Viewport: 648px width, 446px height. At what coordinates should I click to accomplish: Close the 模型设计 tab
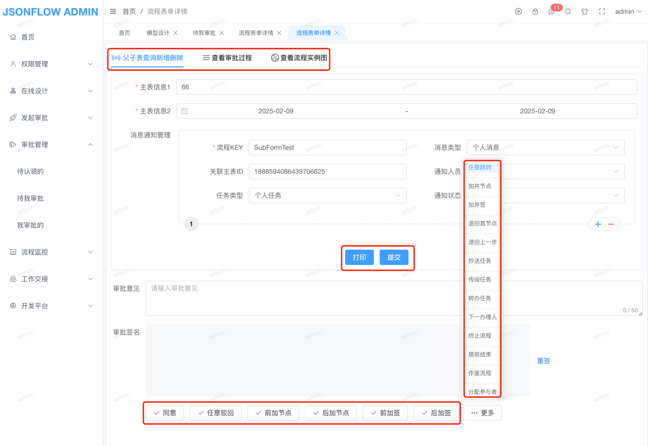click(175, 33)
